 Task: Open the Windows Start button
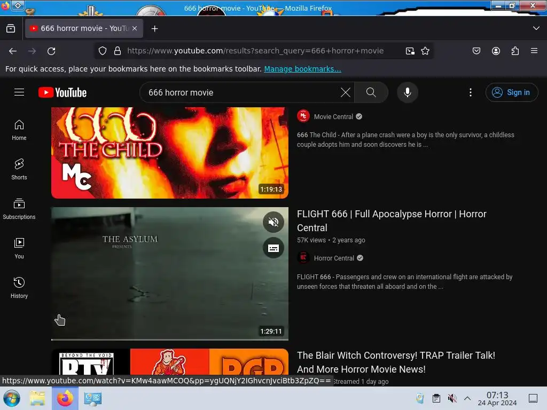point(12,398)
